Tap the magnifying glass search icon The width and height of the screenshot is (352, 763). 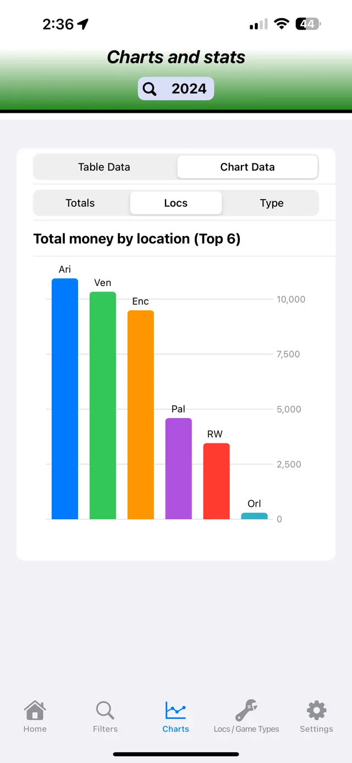tap(149, 88)
